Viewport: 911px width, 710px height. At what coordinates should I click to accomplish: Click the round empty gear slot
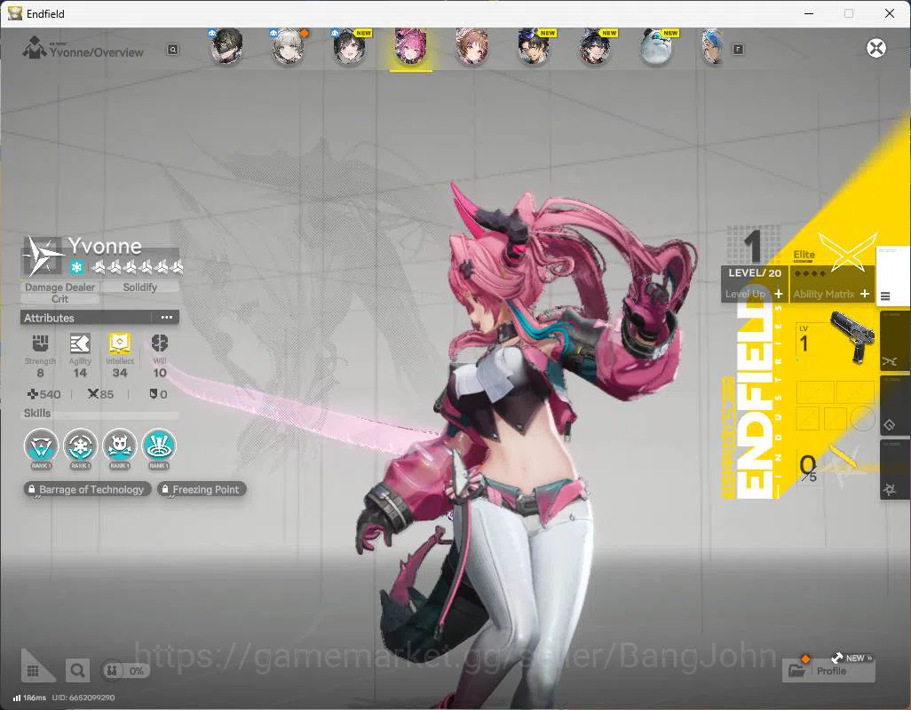[x=863, y=418]
